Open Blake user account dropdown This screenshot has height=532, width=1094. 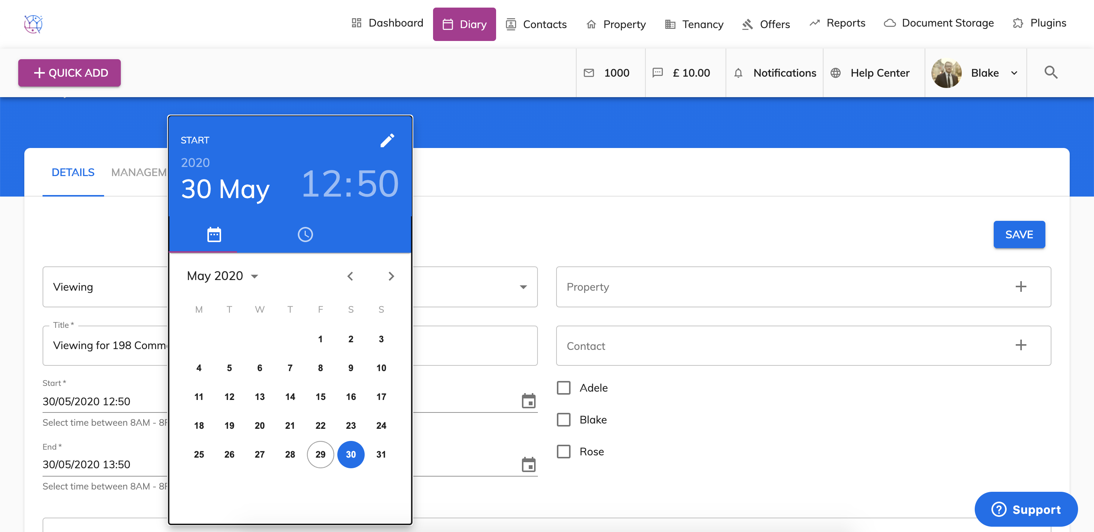point(1014,73)
